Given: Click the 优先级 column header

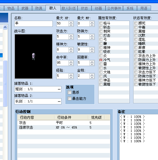Looking at the screenshot, I should [96, 118].
